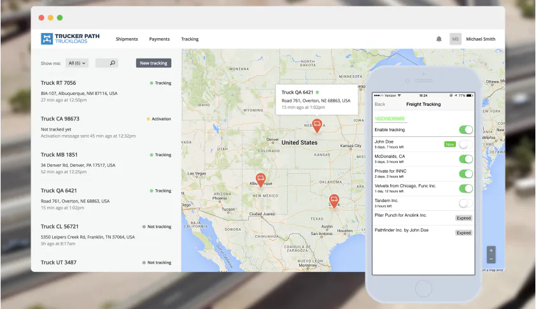Click Michael Smith user name

(x=481, y=39)
